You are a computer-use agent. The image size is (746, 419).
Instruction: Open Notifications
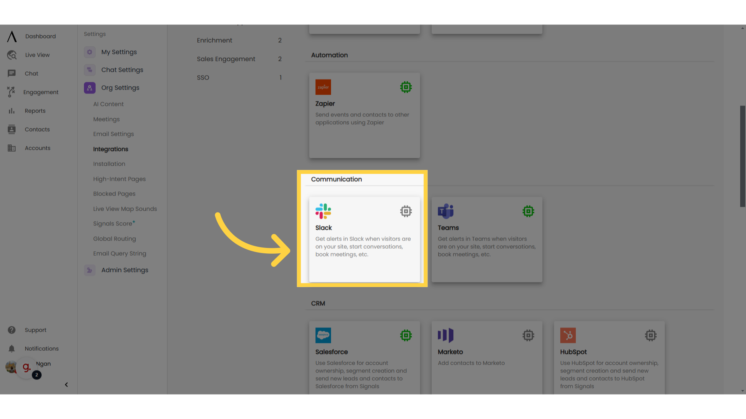click(42, 349)
